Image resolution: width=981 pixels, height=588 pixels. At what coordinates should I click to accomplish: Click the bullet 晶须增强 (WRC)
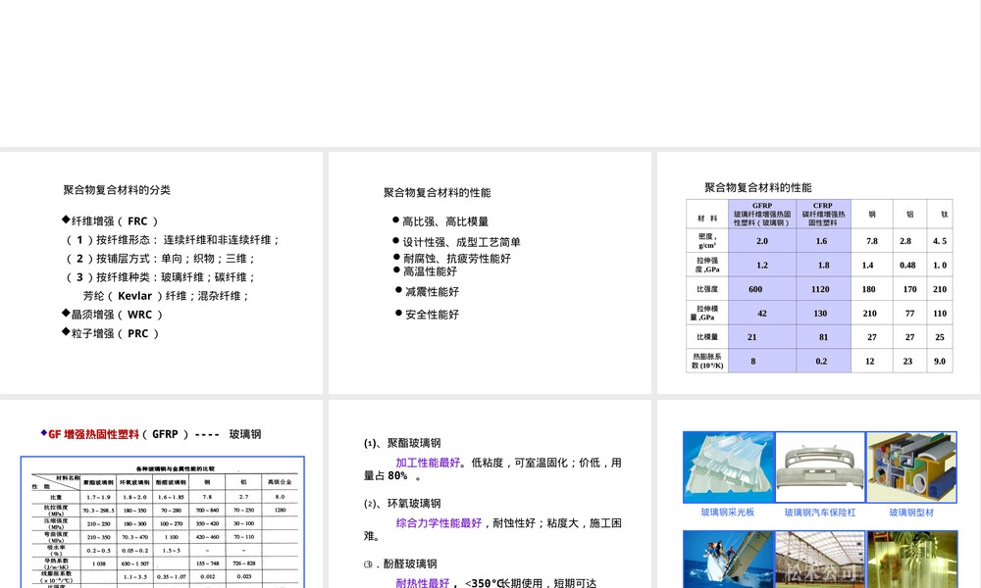point(113,315)
